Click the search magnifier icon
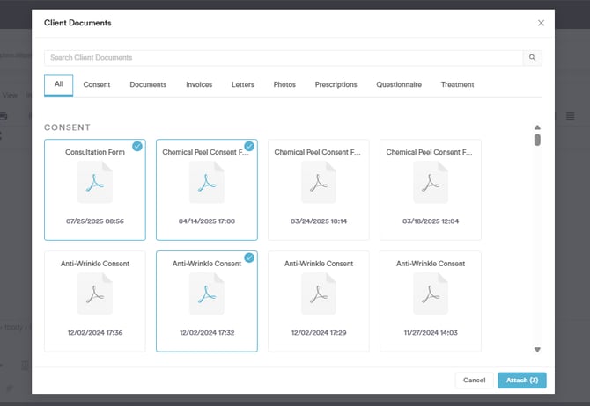This screenshot has width=590, height=406. [532, 58]
